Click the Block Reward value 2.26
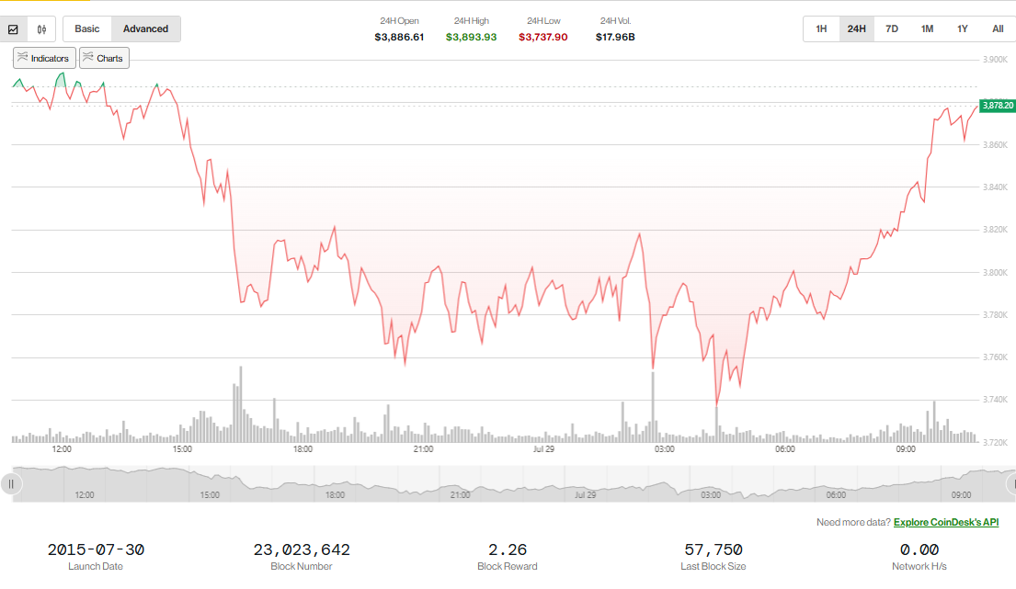This screenshot has width=1016, height=589. tap(508, 549)
